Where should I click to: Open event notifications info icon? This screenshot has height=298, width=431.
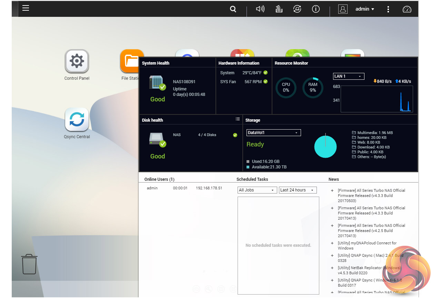click(315, 9)
